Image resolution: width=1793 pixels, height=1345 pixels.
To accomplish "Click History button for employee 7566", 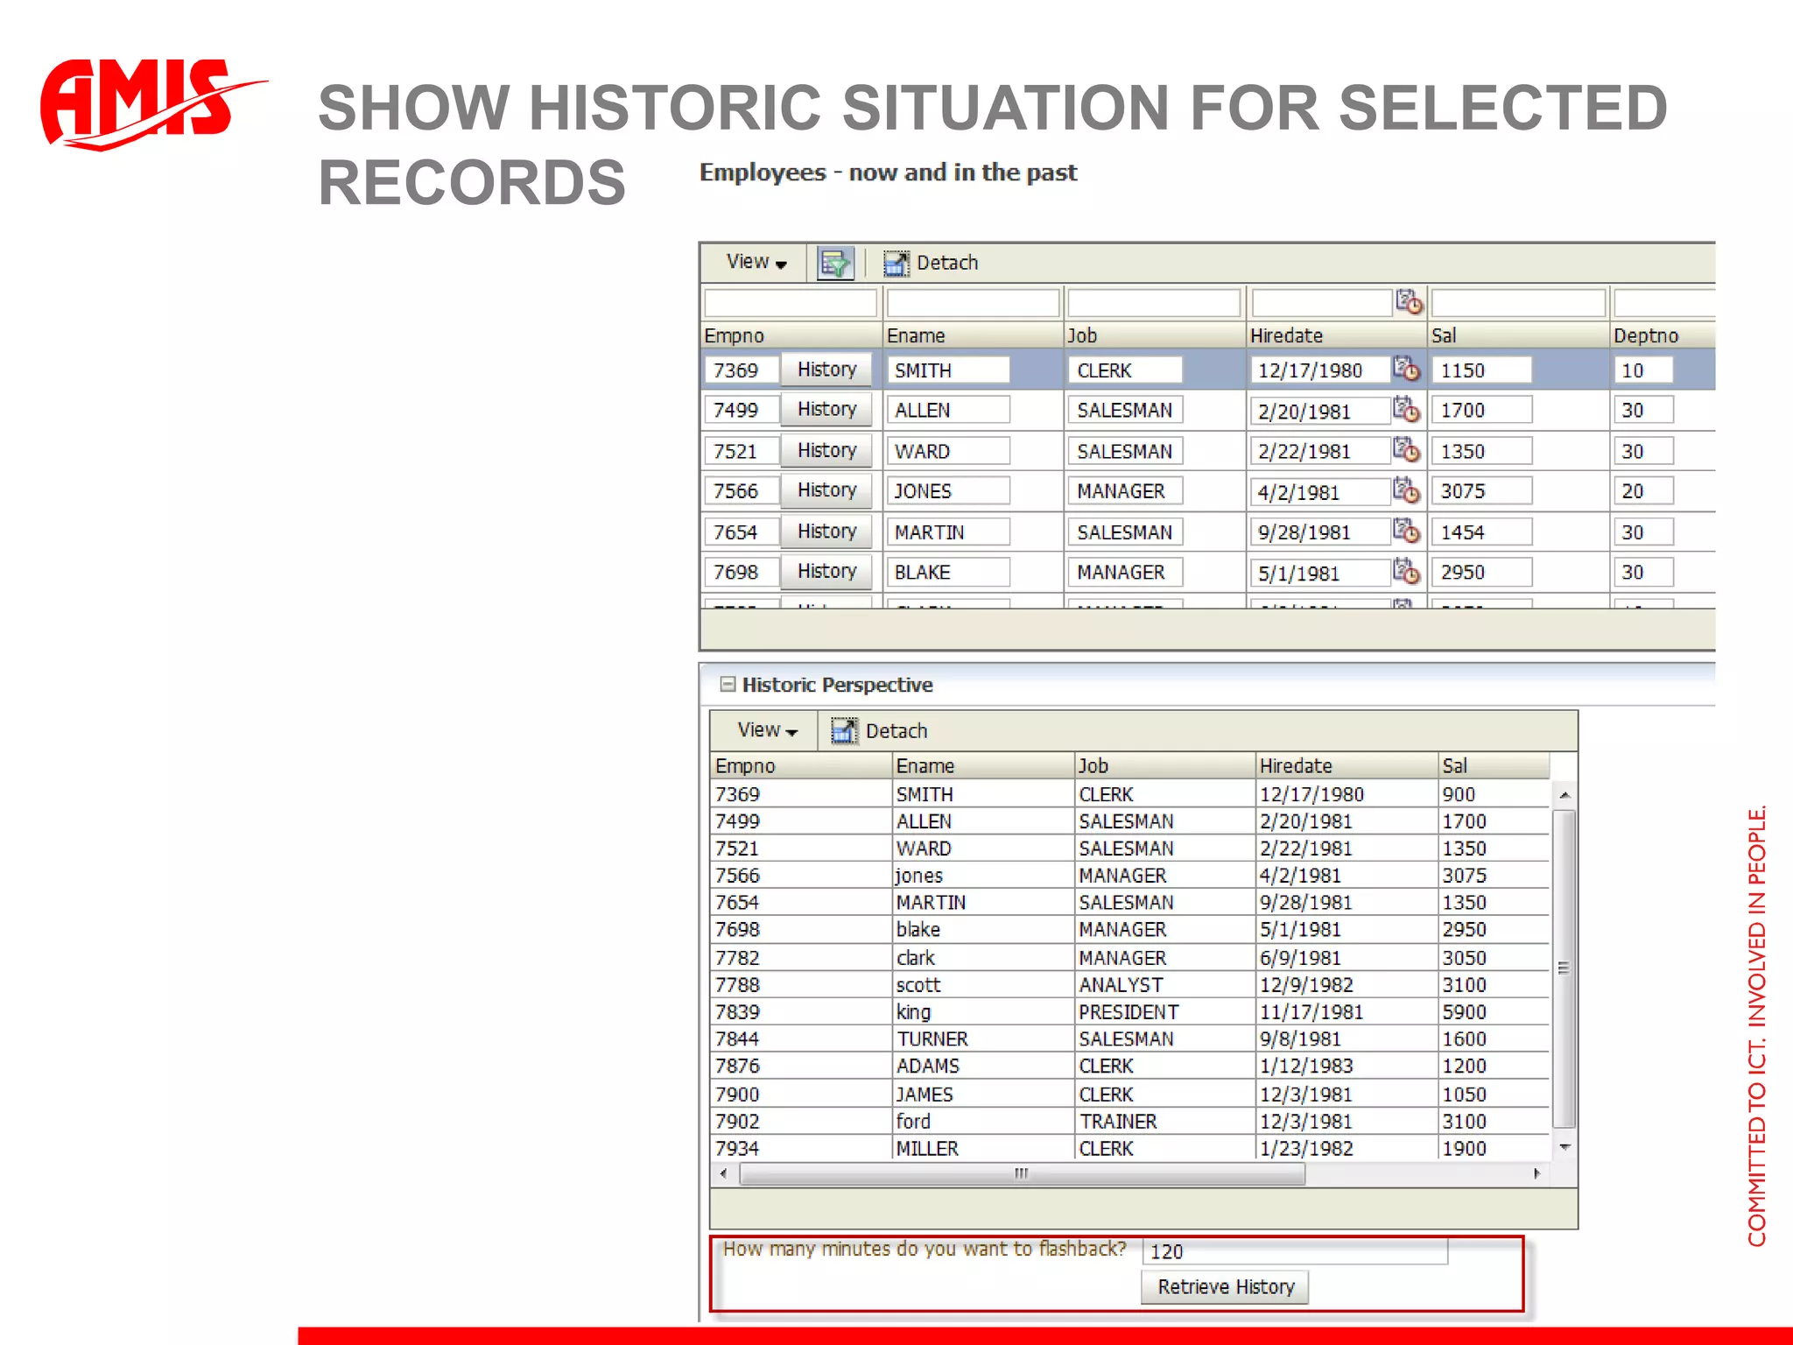I will coord(826,489).
